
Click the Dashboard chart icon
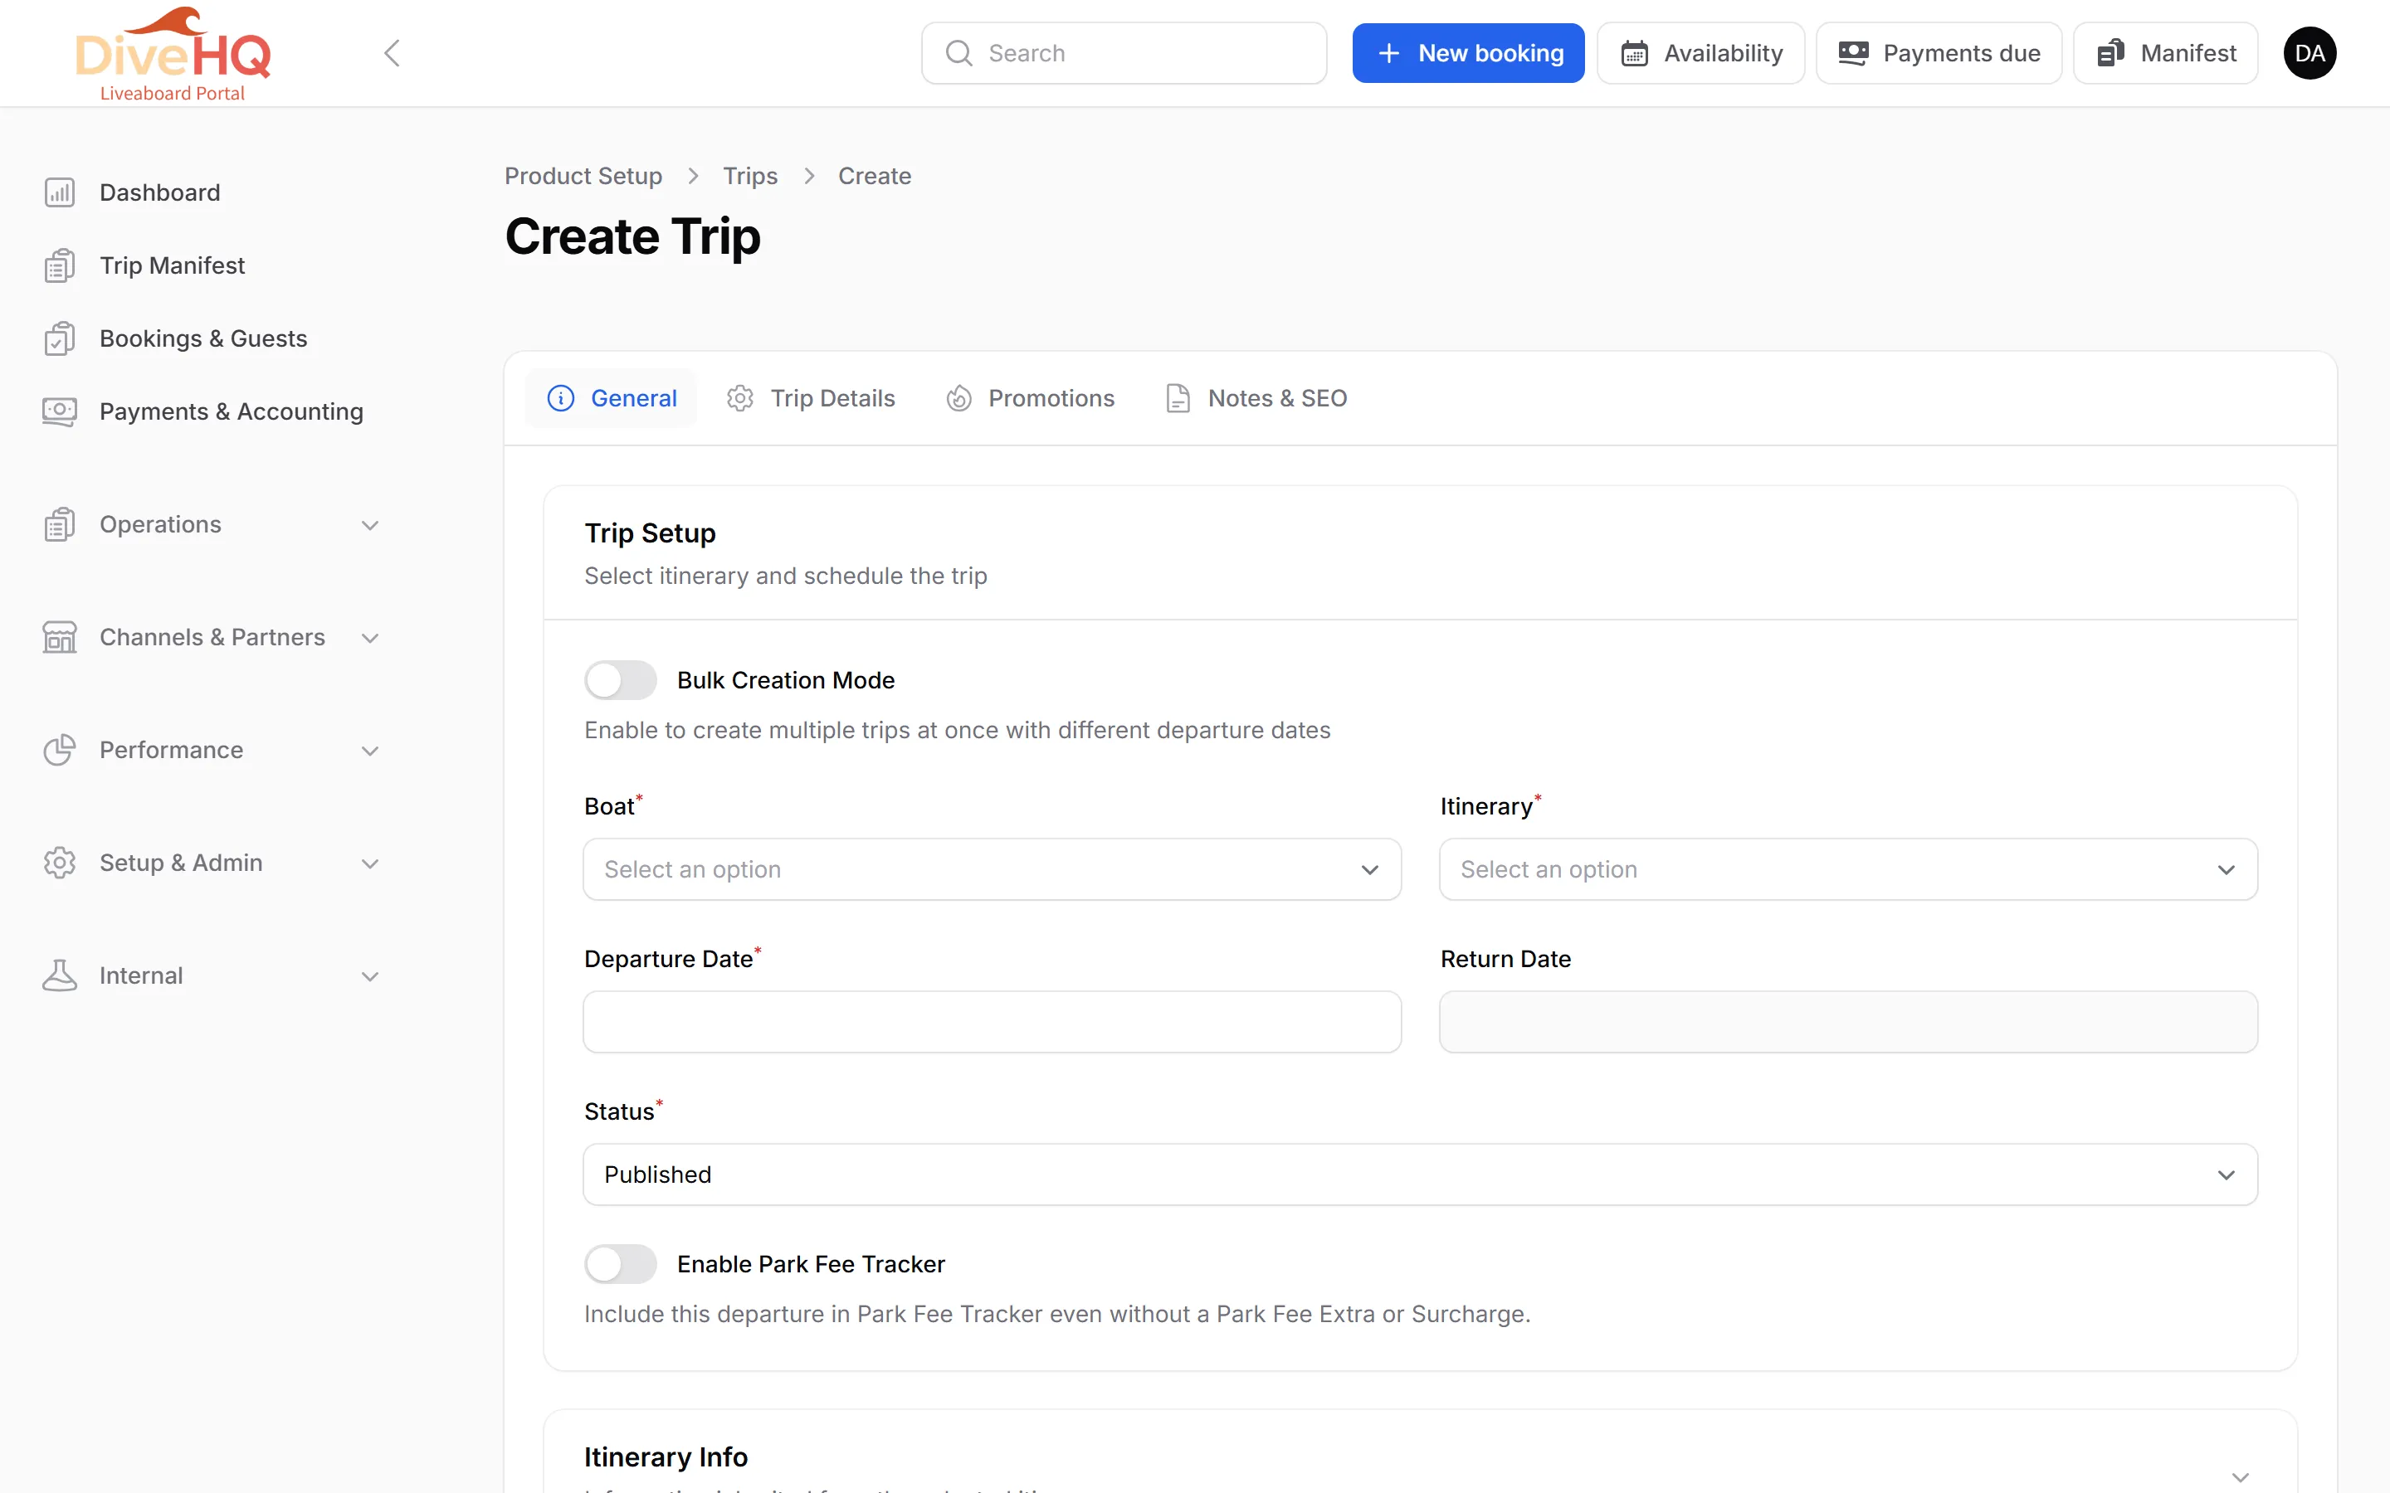pos(59,192)
